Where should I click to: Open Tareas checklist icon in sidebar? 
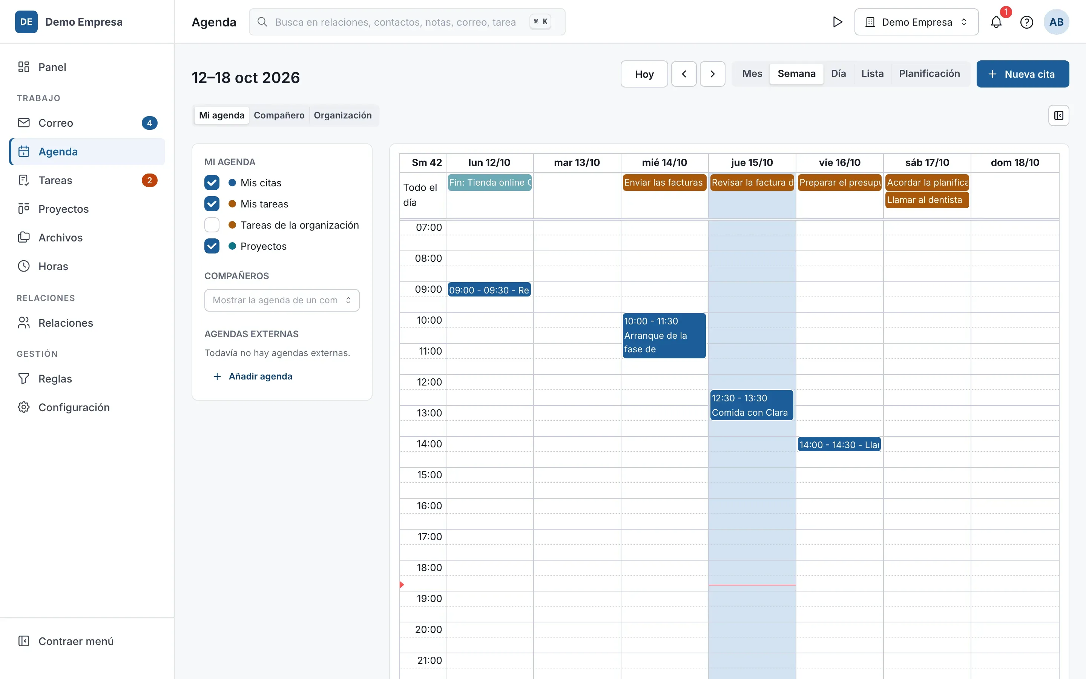[x=23, y=180]
